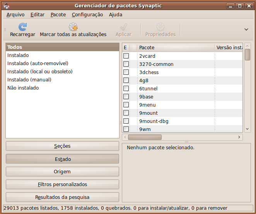Screen dimensions: 256x214
Task: Open the Configuração menu
Action: (x=87, y=15)
